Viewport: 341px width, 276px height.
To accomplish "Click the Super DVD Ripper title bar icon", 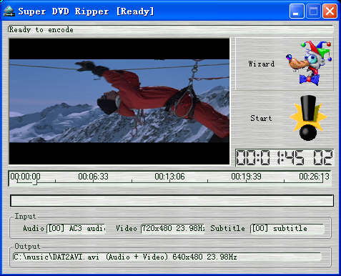I will [x=9, y=11].
